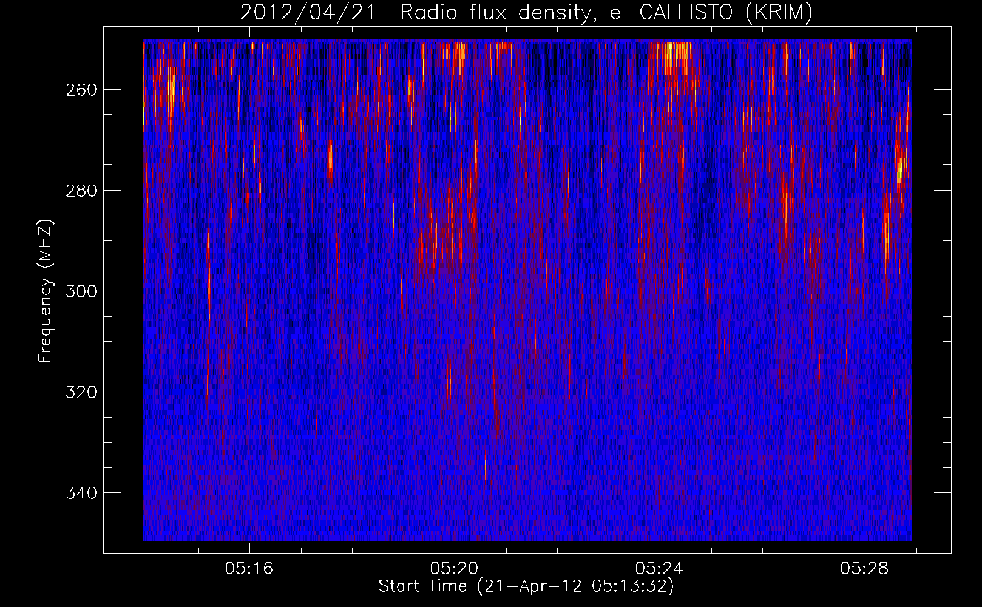
Task: Click the 05:28 time tick label
Action: 864,569
